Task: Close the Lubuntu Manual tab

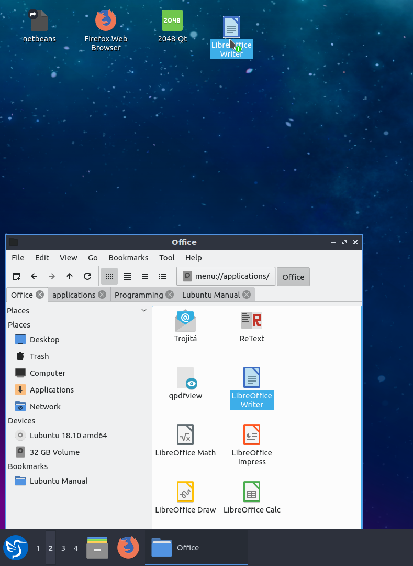Action: [x=246, y=295]
